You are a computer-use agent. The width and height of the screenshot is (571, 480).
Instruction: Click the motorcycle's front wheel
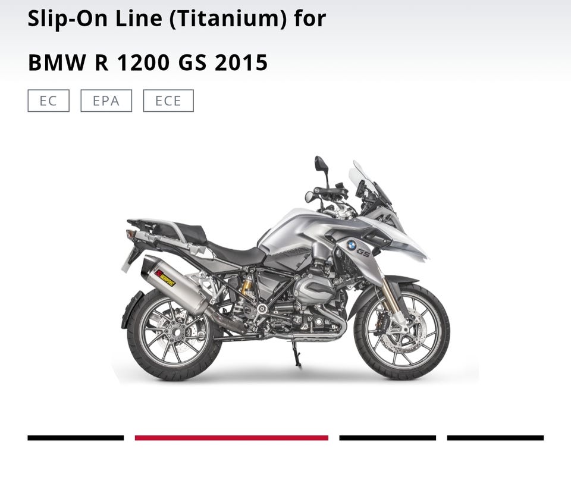[x=402, y=331]
